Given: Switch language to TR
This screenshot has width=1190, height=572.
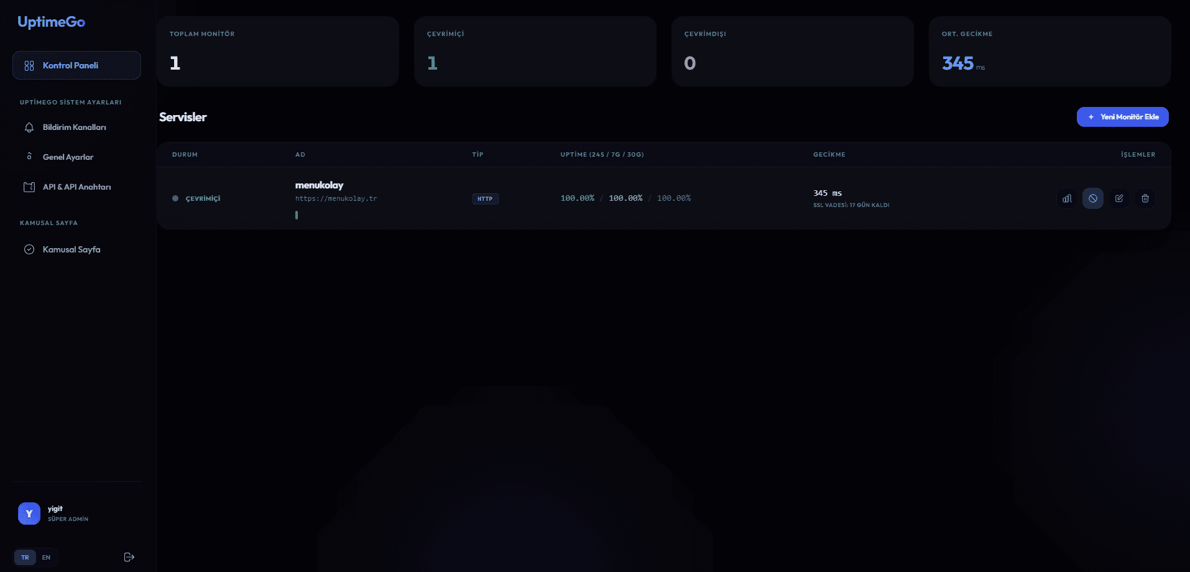Looking at the screenshot, I should (25, 557).
